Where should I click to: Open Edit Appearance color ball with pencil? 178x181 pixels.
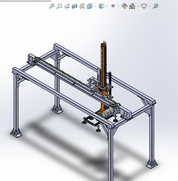pos(125,6)
